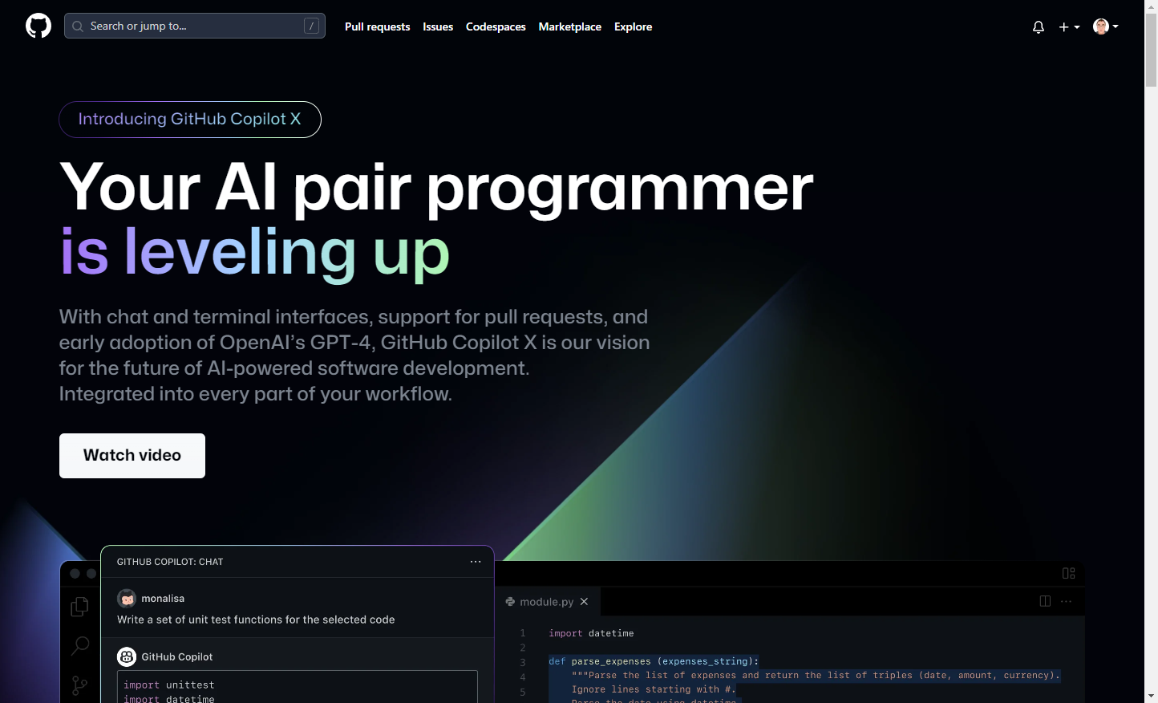Expand the plus create-new dropdown
1158x703 pixels.
pos(1069,27)
